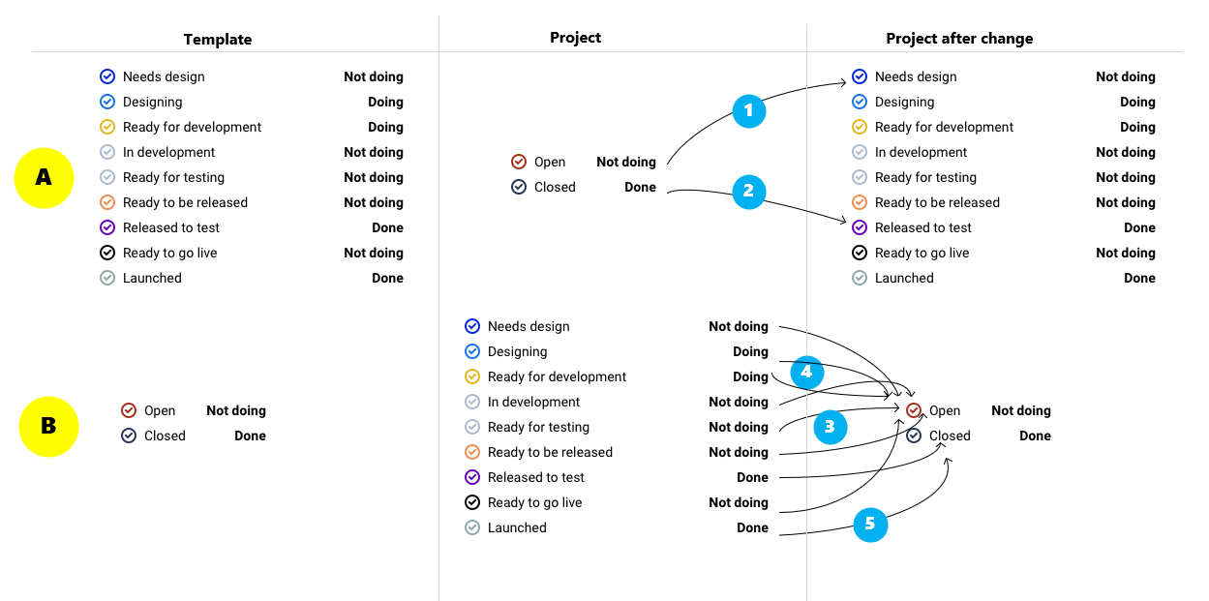
Task: Click Released to test in Project after change
Action: pos(922,227)
